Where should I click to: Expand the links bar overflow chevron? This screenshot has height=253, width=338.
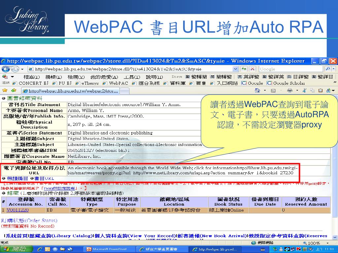click(335, 82)
